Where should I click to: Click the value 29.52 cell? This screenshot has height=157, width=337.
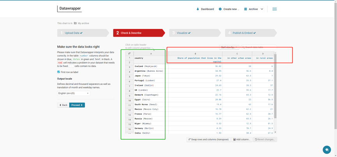(195, 76)
